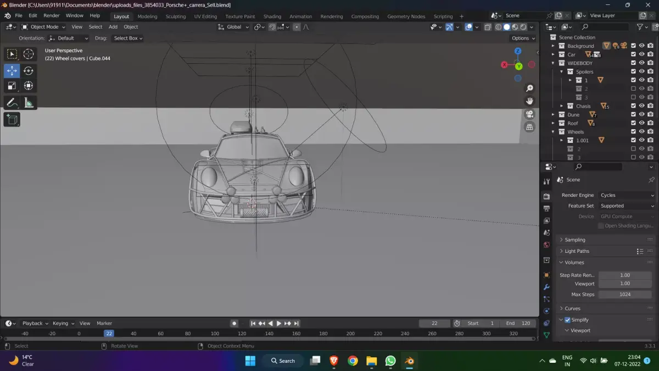Open the Render properties tab icon
The image size is (659, 371).
[x=546, y=196]
